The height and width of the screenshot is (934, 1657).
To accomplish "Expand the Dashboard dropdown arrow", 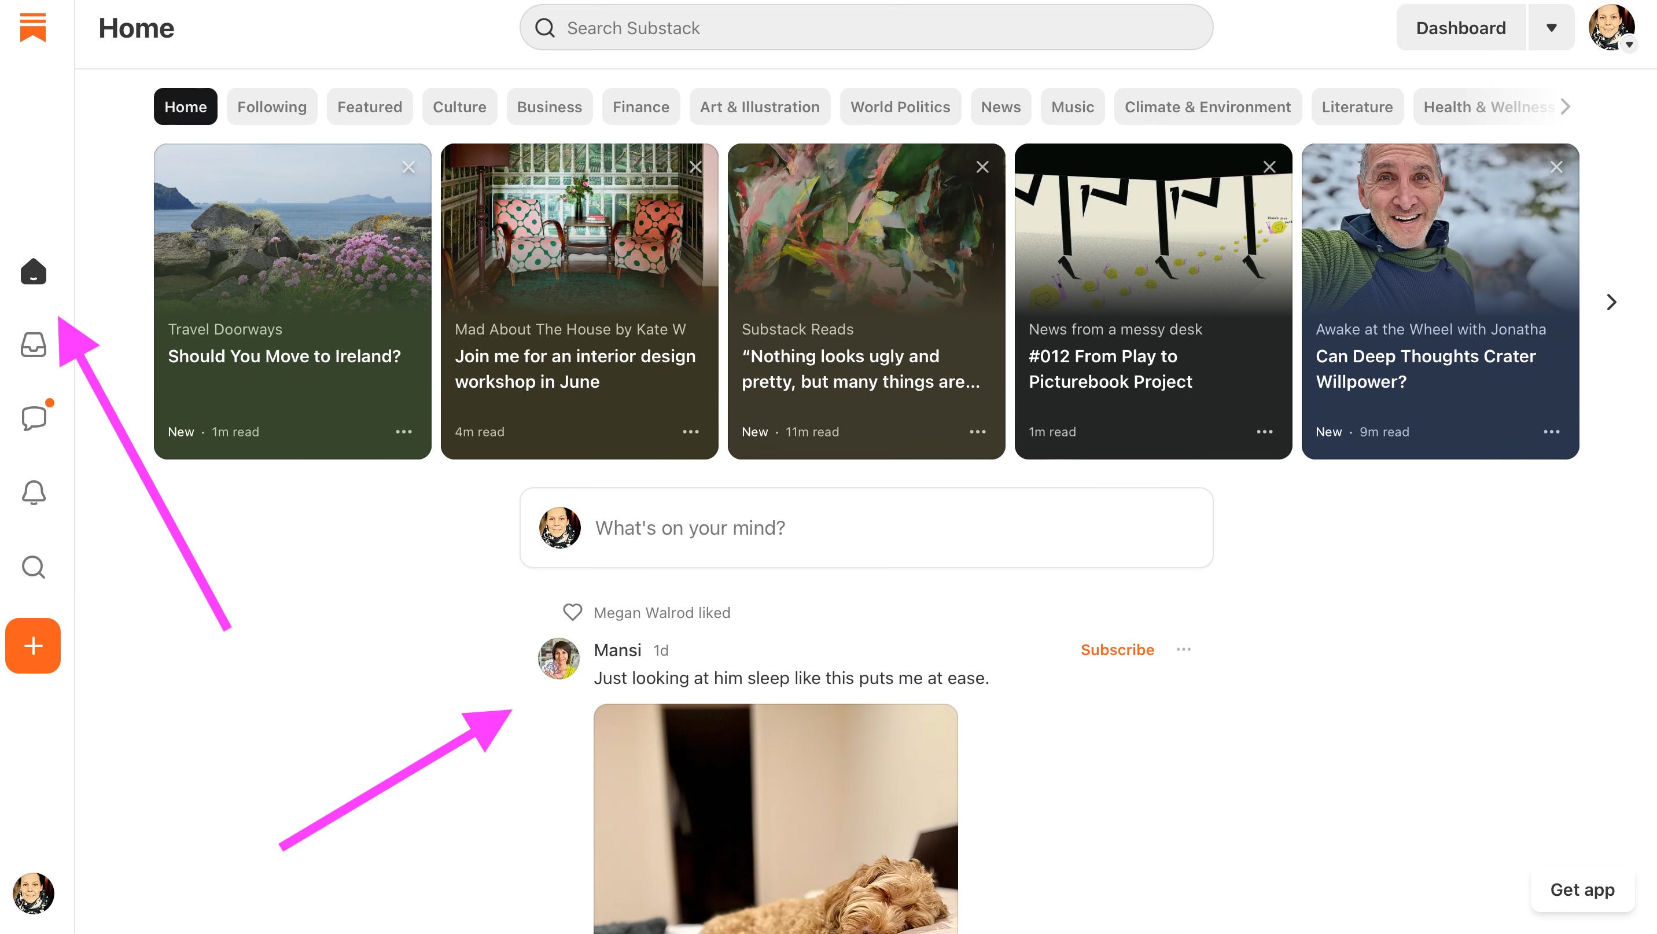I will coord(1552,28).
